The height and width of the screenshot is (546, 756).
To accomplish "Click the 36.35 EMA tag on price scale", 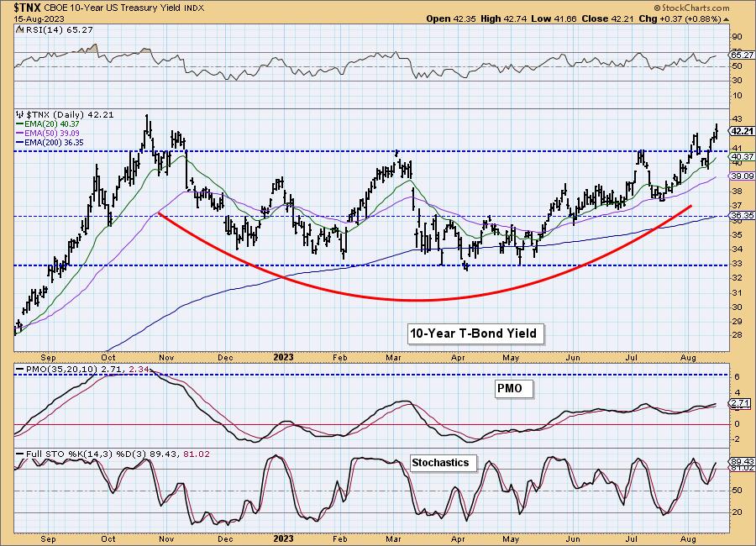I will click(x=743, y=216).
